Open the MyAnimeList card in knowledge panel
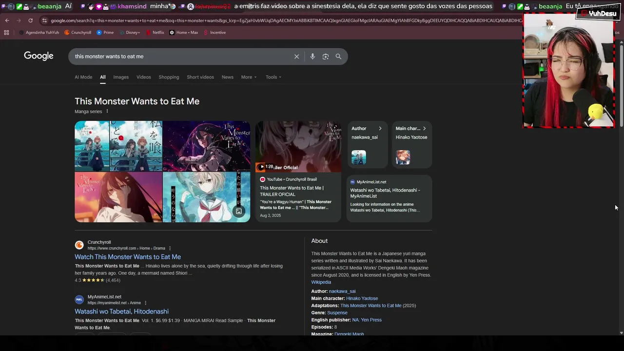This screenshot has width=624, height=351. click(389, 198)
